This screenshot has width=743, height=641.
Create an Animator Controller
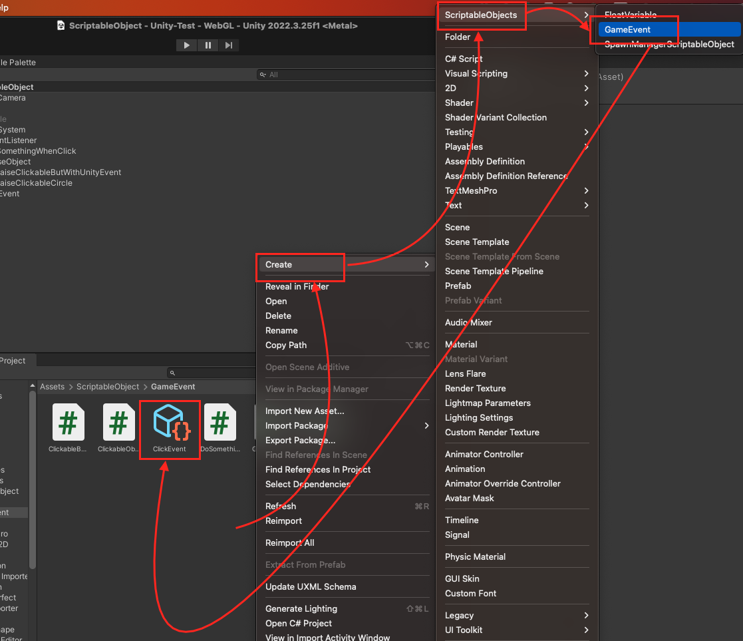516,454
